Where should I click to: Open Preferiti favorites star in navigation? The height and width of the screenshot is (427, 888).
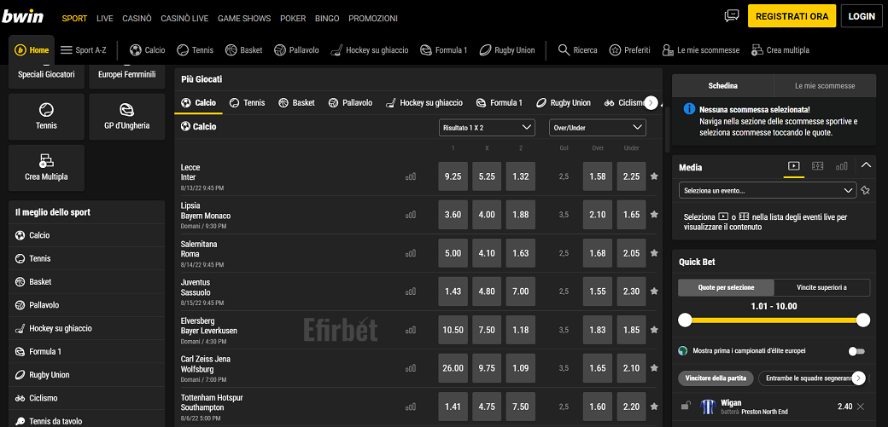click(x=630, y=50)
